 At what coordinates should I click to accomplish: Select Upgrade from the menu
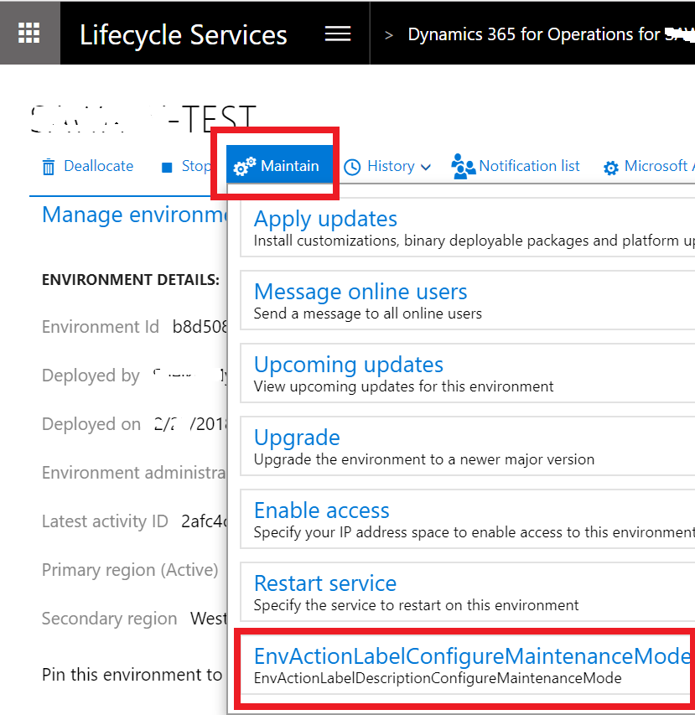pyautogui.click(x=297, y=438)
